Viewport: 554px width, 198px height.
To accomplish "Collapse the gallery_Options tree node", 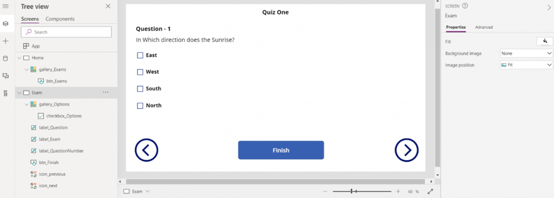I will coord(27,104).
